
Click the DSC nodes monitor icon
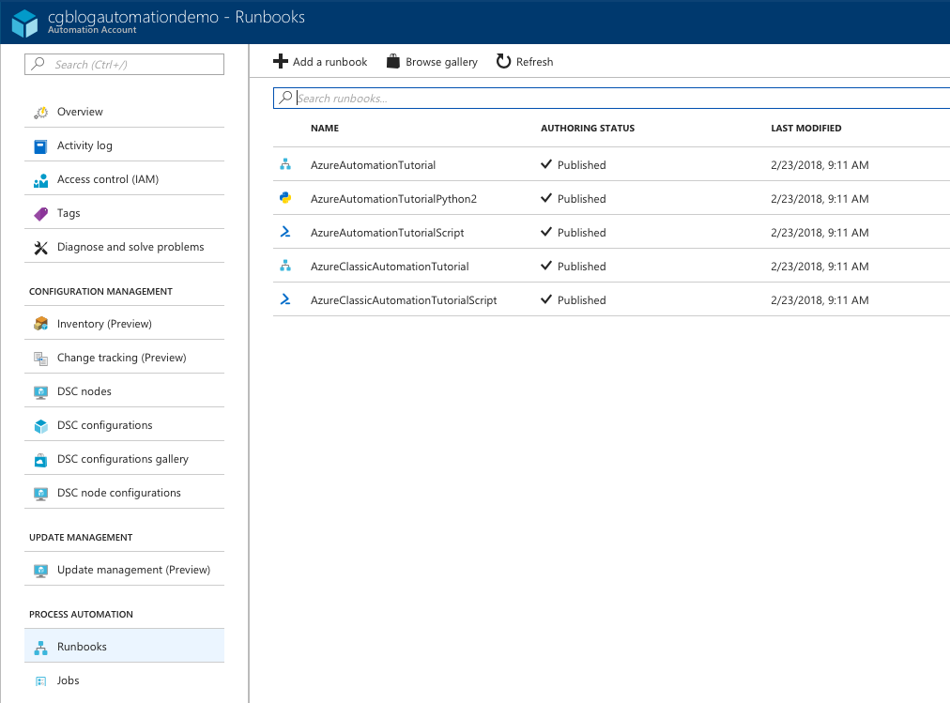click(40, 392)
